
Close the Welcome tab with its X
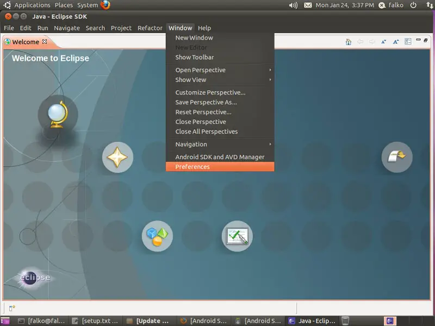(x=45, y=42)
